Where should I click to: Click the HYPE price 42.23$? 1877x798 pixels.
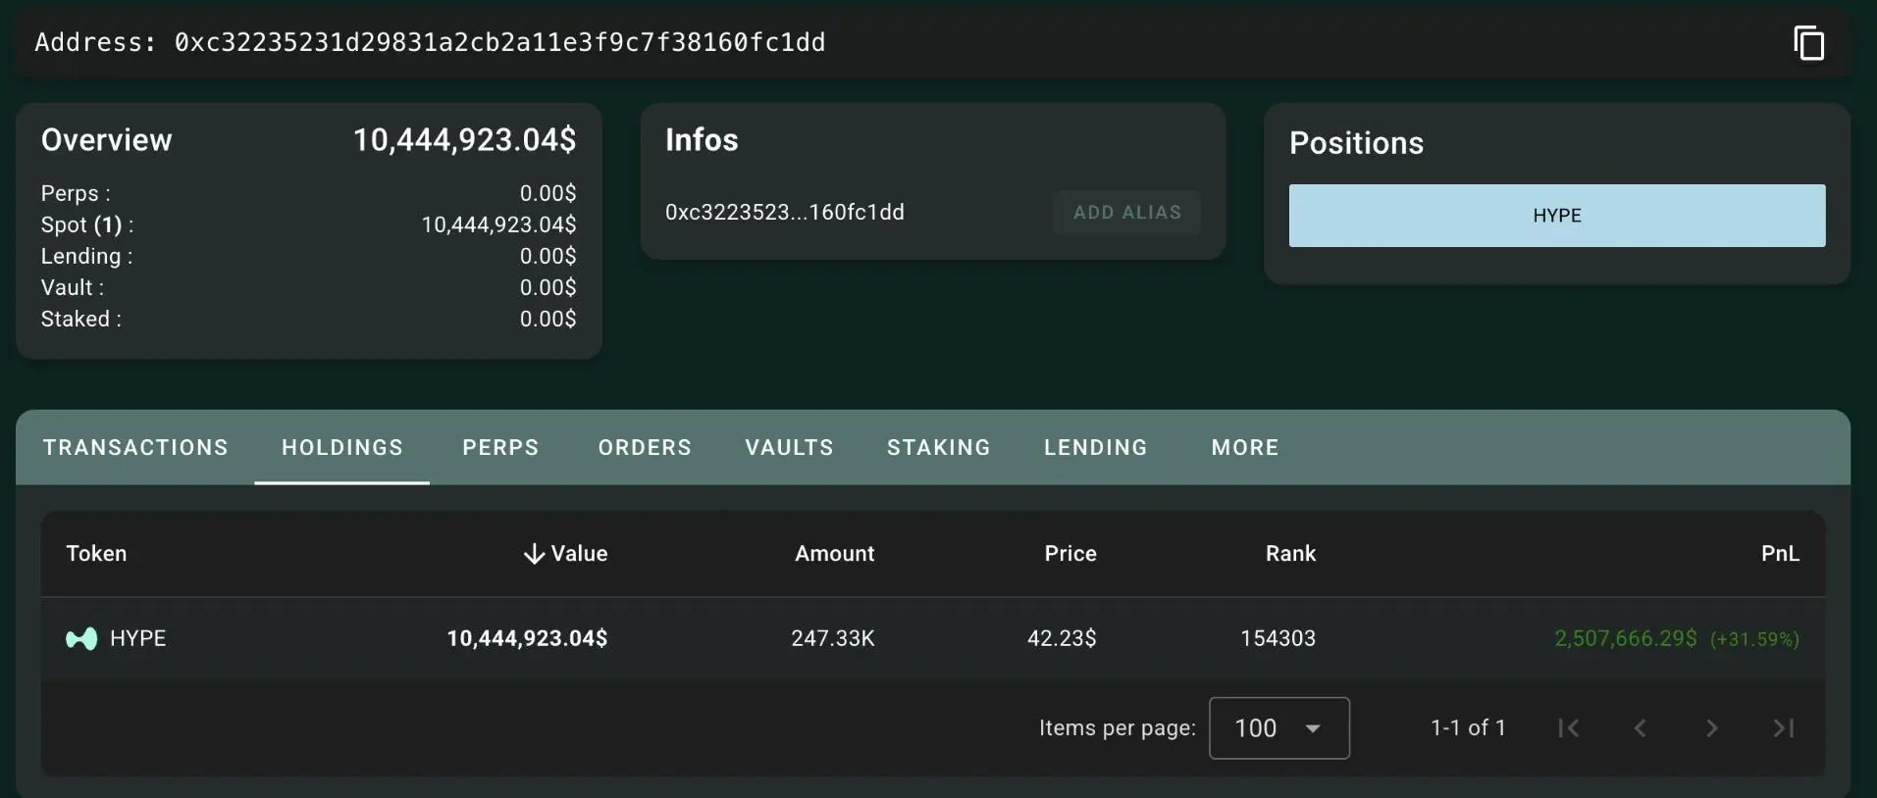coord(1062,639)
